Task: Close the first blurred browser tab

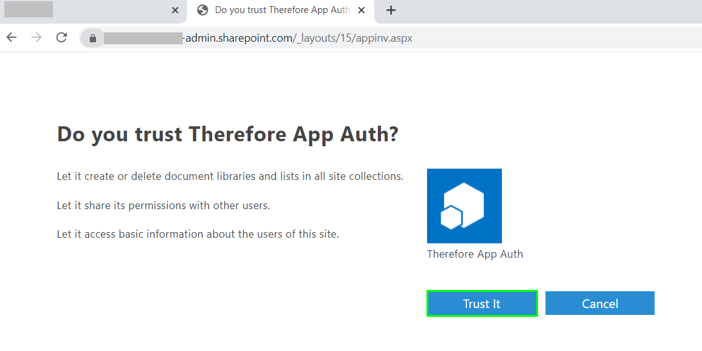Action: tap(175, 10)
